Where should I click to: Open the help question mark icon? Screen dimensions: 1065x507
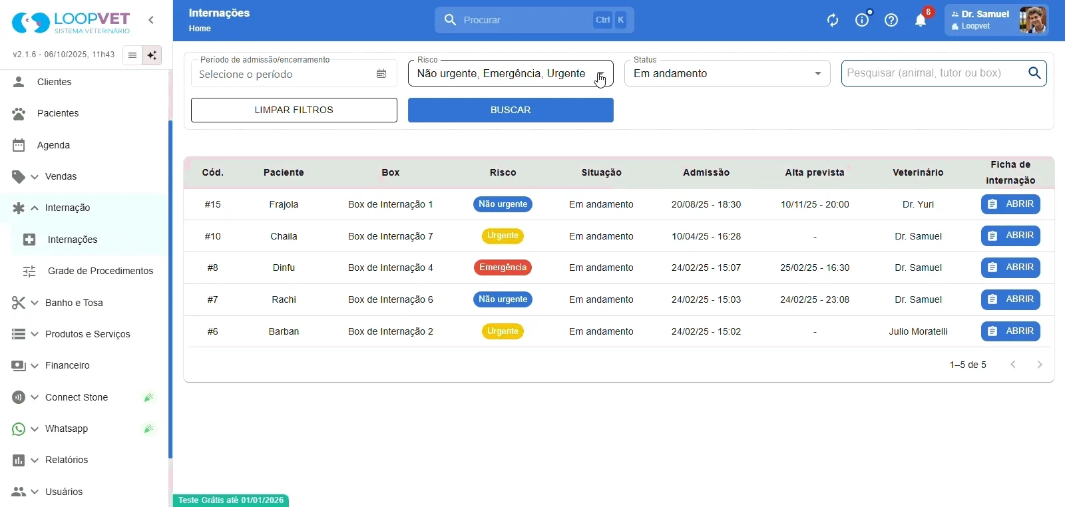[x=891, y=20]
